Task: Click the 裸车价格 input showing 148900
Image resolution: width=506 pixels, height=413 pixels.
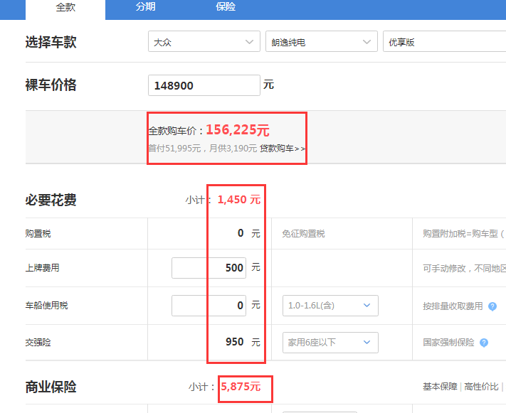Action: point(204,85)
